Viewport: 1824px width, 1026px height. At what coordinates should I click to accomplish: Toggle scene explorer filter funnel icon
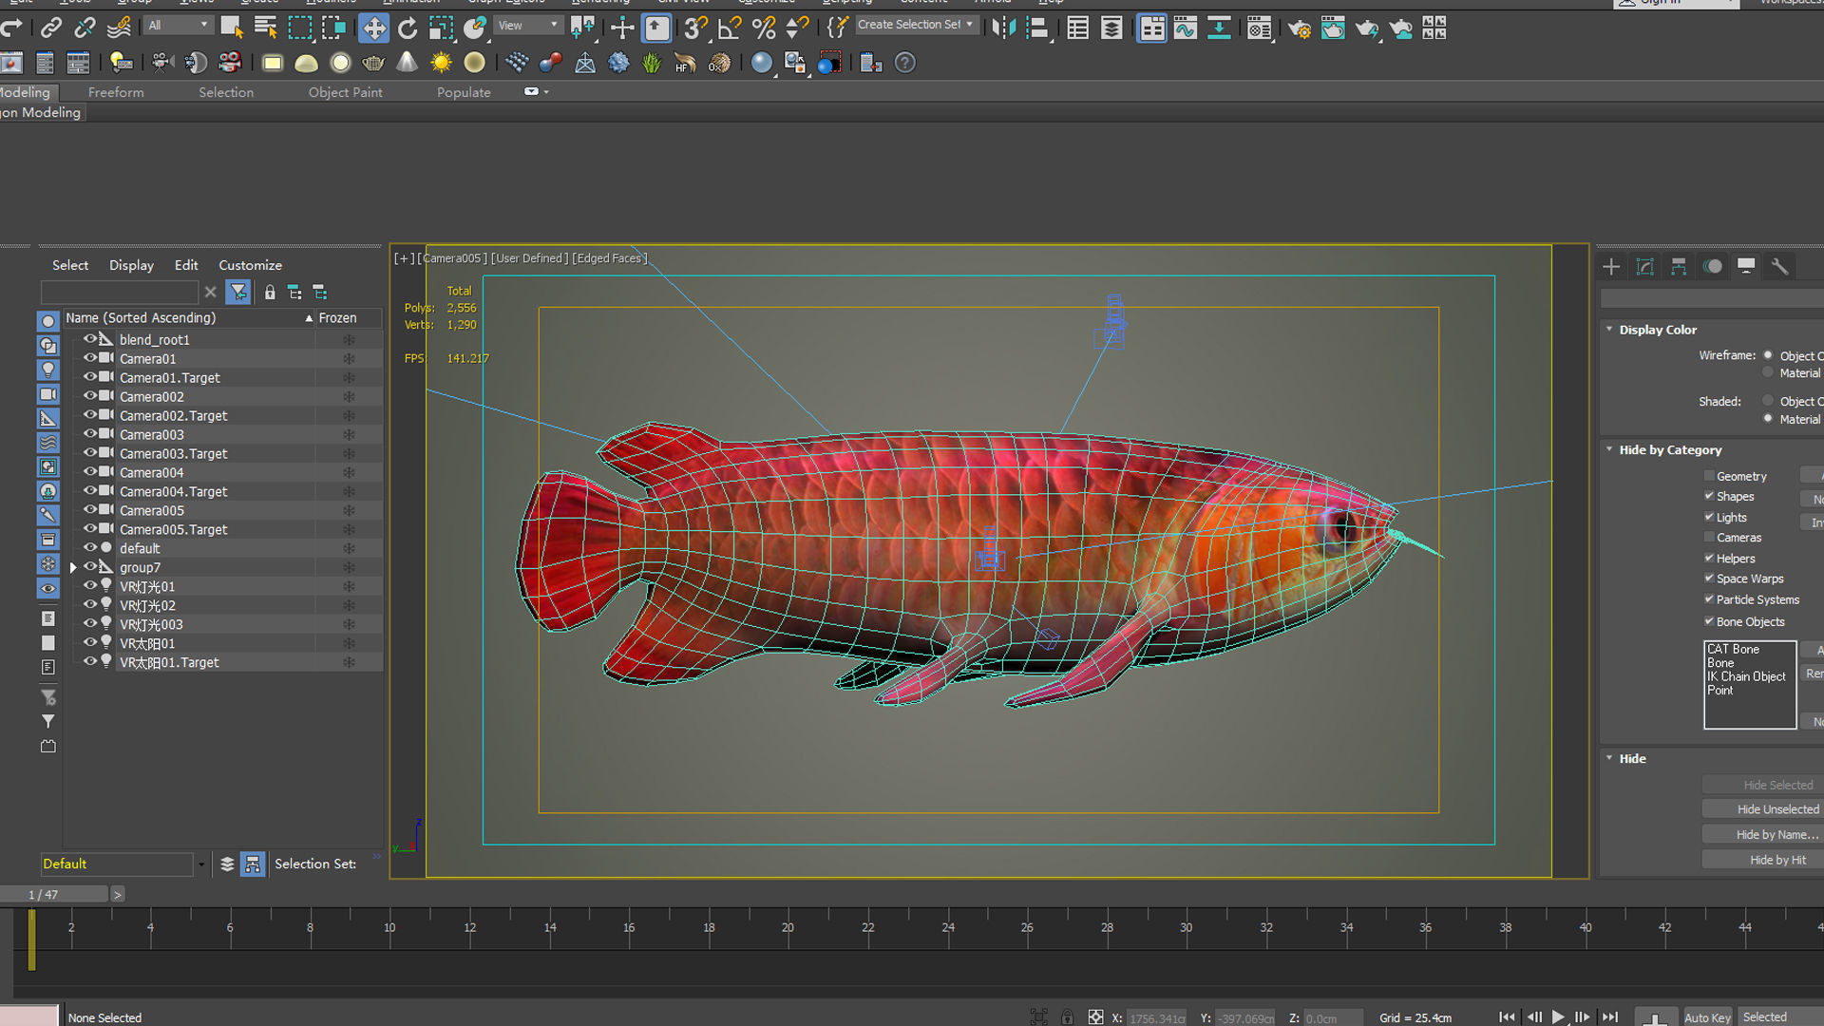click(x=238, y=293)
